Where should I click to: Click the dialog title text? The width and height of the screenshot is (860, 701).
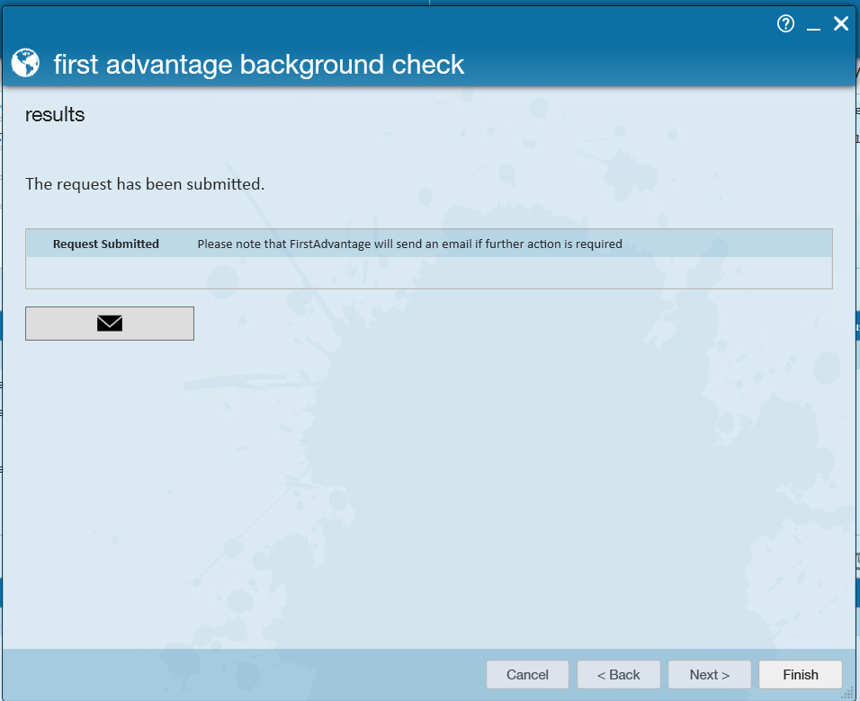259,65
